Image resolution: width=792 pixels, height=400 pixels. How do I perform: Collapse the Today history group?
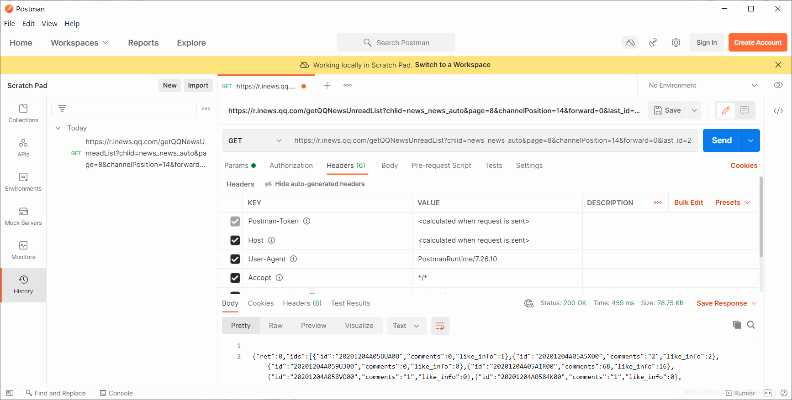pyautogui.click(x=58, y=128)
